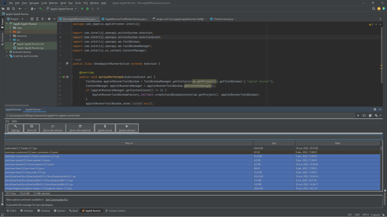Click the Delete selected button

[x=127, y=128]
